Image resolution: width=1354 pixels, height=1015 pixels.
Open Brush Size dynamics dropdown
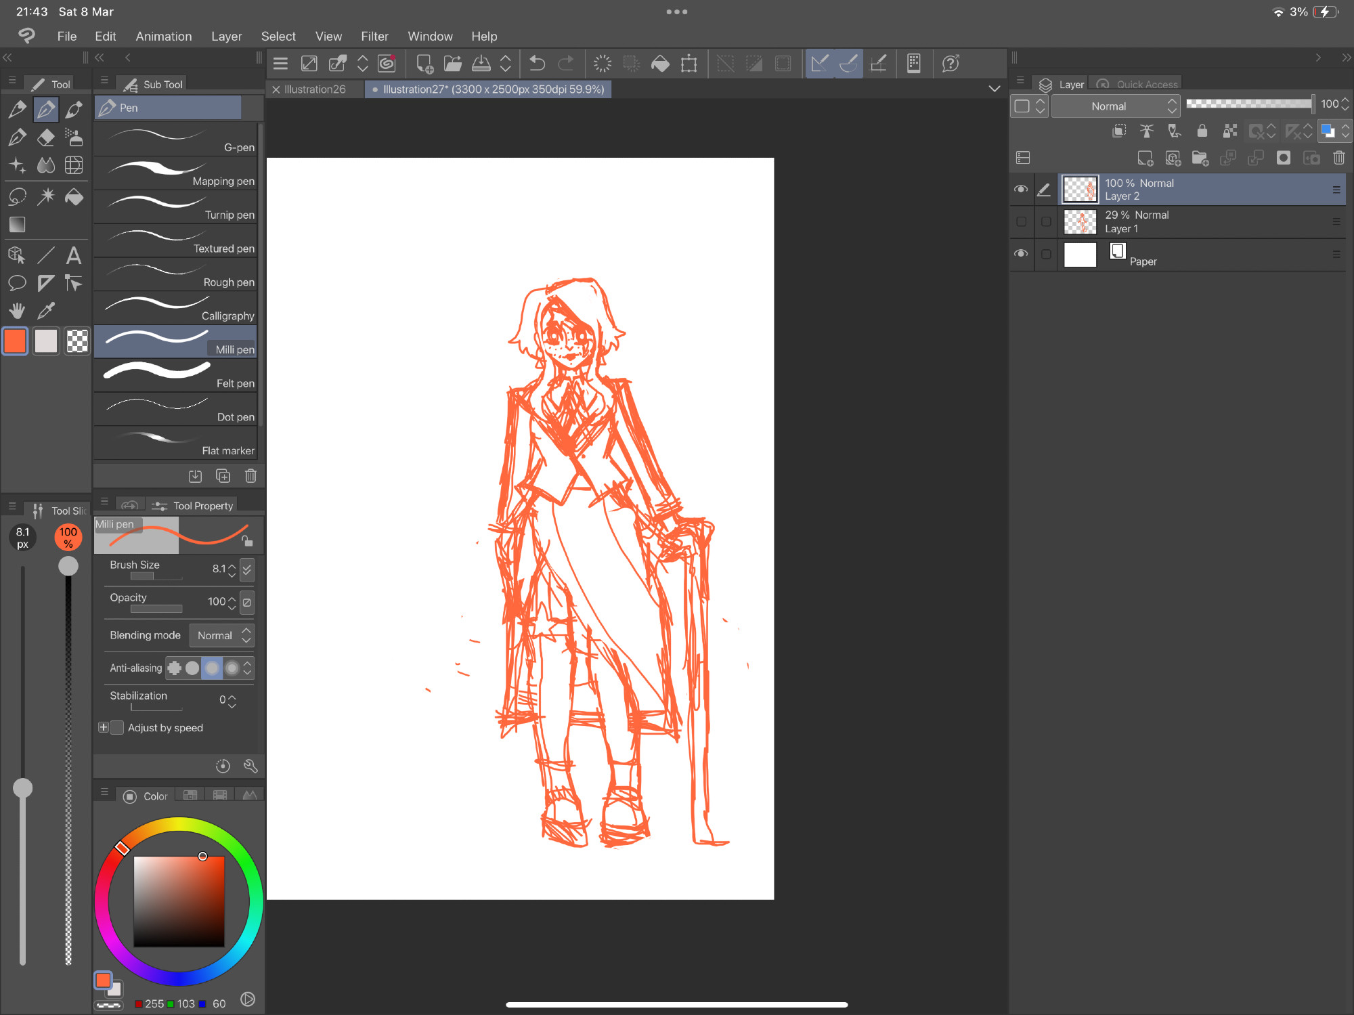pos(247,569)
